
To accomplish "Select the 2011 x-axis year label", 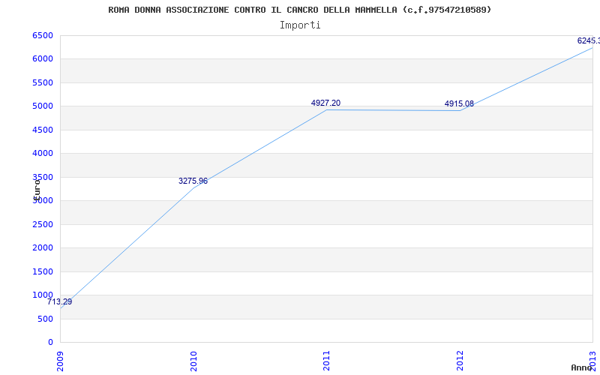I will point(326,361).
